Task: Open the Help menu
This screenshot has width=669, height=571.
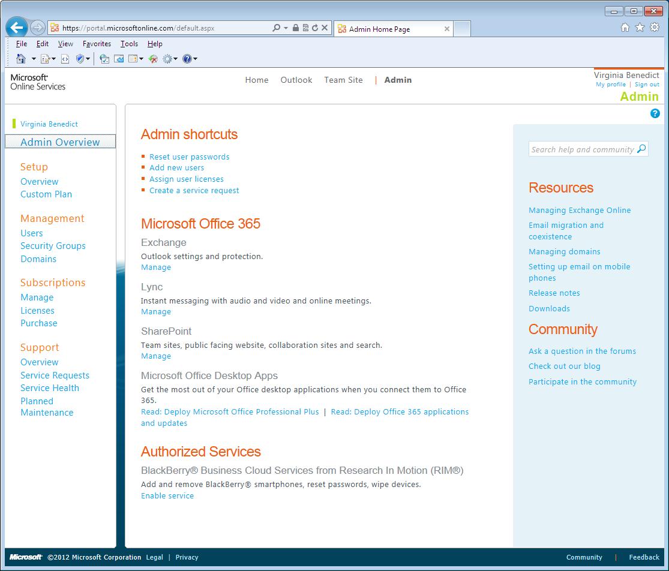Action: tap(155, 44)
